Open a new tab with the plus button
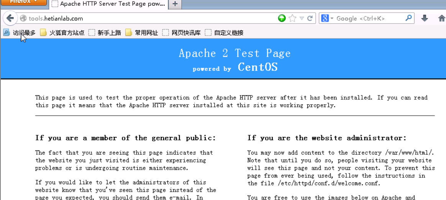 click(x=175, y=4)
